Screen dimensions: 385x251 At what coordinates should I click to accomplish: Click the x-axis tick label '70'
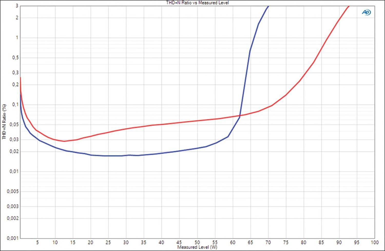268,242
